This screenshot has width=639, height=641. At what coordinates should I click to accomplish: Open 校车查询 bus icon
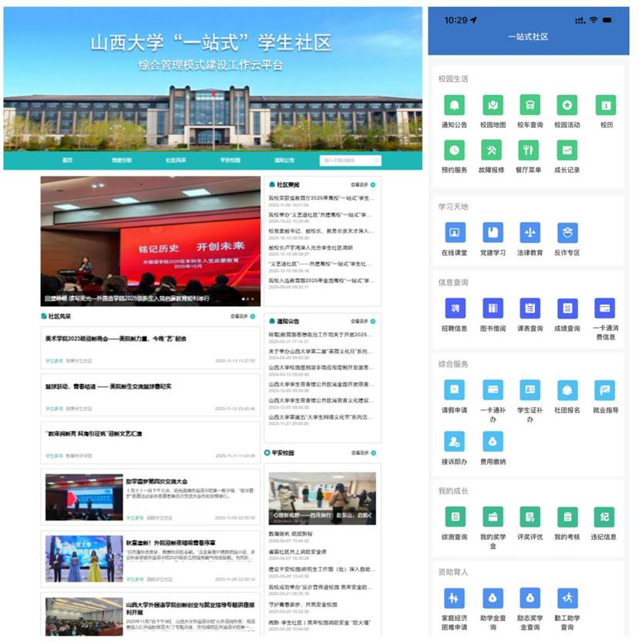pyautogui.click(x=530, y=105)
